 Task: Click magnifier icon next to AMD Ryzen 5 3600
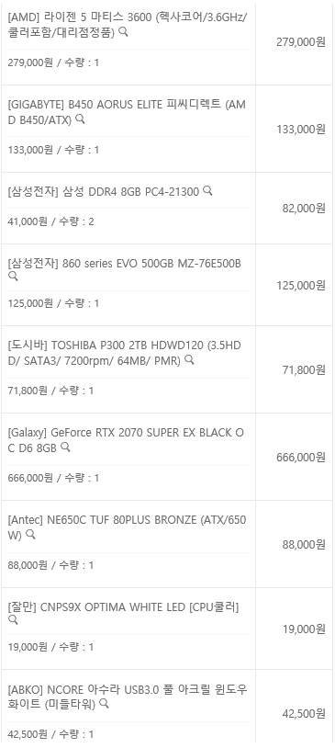coord(123,32)
